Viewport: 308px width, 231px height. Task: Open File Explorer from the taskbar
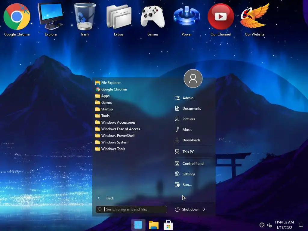tap(154, 225)
